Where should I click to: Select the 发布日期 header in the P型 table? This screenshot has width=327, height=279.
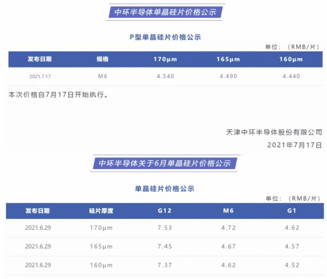[39, 59]
